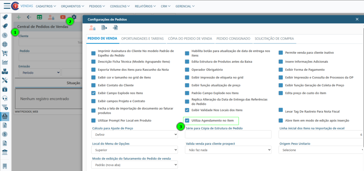Enable Insere Informações Adicionais checkbox
This screenshot has width=364, height=171.
[x=281, y=62]
